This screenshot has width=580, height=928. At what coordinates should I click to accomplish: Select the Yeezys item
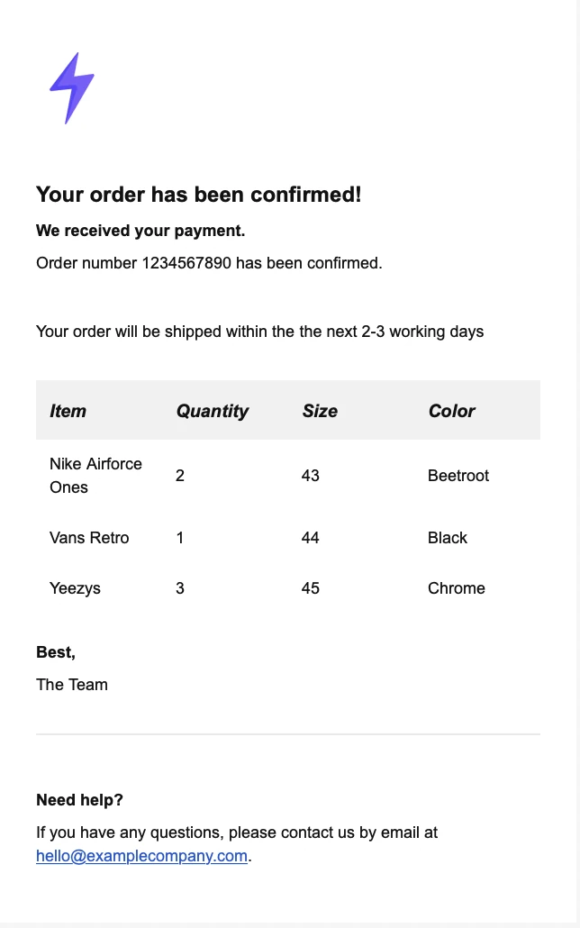point(75,588)
